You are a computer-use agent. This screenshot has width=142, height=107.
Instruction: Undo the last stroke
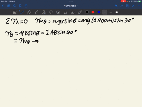coord(116,6)
